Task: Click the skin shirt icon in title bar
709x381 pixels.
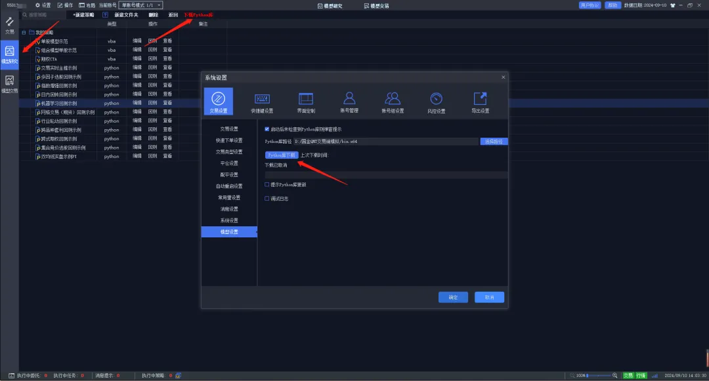Action: (673, 5)
